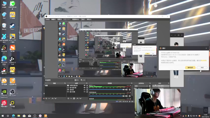This screenshot has height=118, width=210.
Task: Open the 此电脑 desktop icon
Action: point(4,4)
